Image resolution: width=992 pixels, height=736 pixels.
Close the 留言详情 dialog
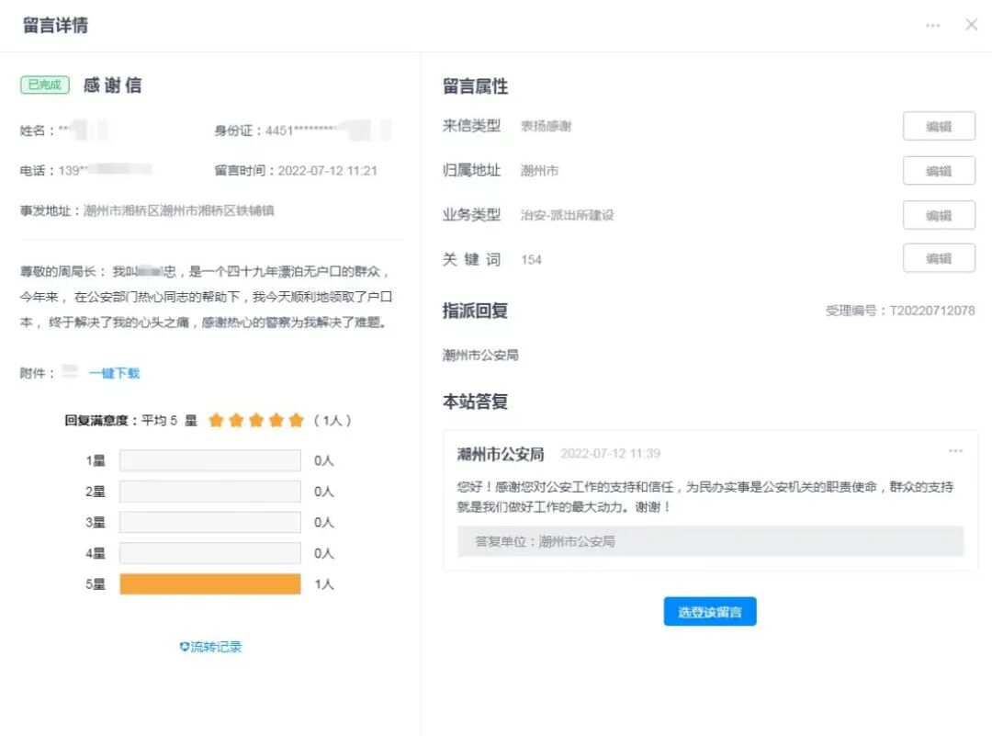tap(971, 25)
